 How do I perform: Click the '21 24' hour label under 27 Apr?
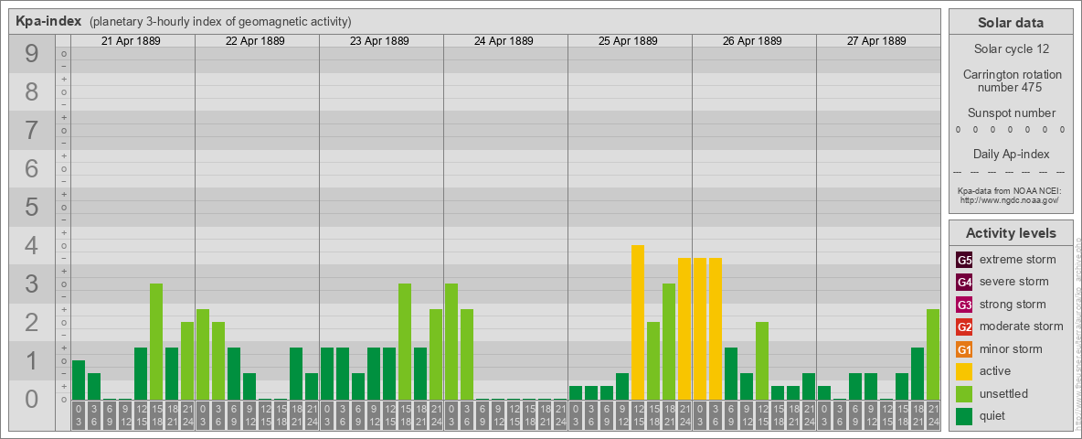(x=933, y=415)
